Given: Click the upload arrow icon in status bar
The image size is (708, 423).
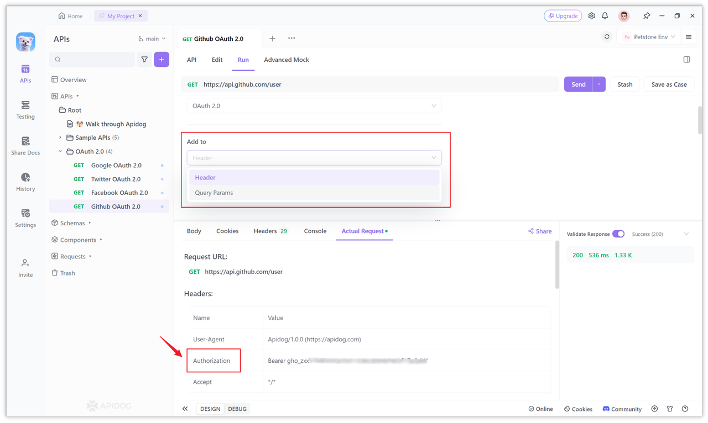Looking at the screenshot, I should click(654, 409).
